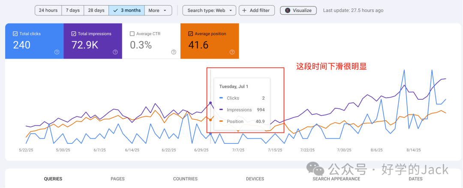
Task: Click the 6/14/25 axis date label
Action: 132,150
